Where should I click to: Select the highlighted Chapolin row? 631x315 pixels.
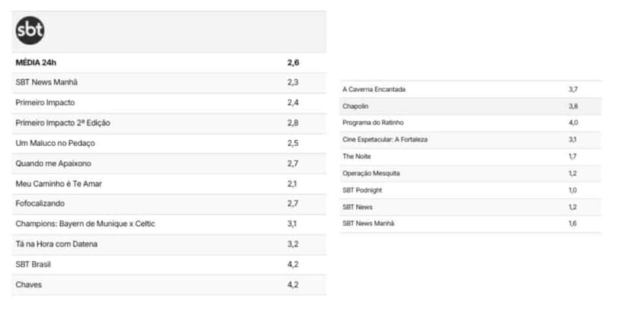471,107
